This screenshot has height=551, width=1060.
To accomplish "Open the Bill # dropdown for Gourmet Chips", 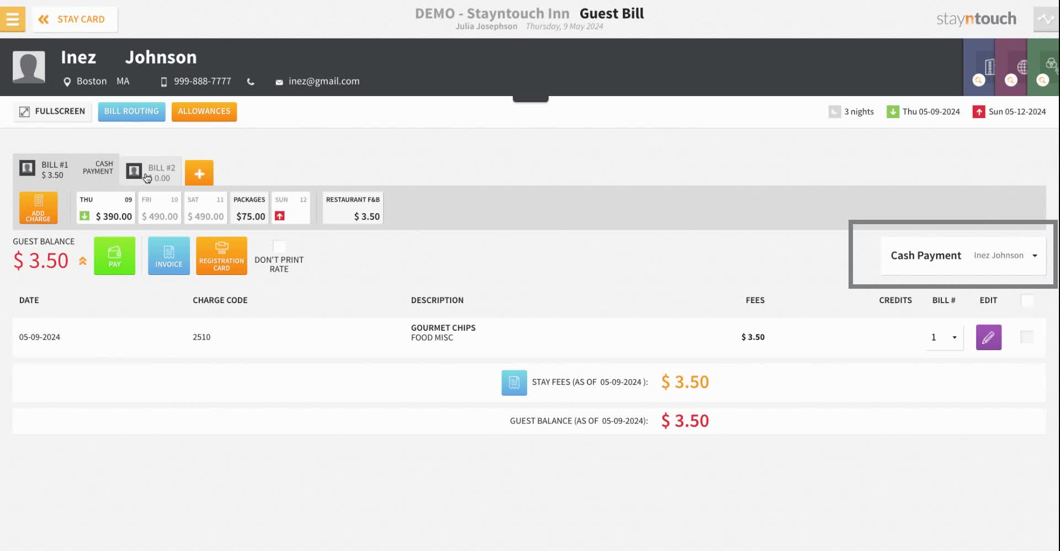I will pyautogui.click(x=945, y=337).
